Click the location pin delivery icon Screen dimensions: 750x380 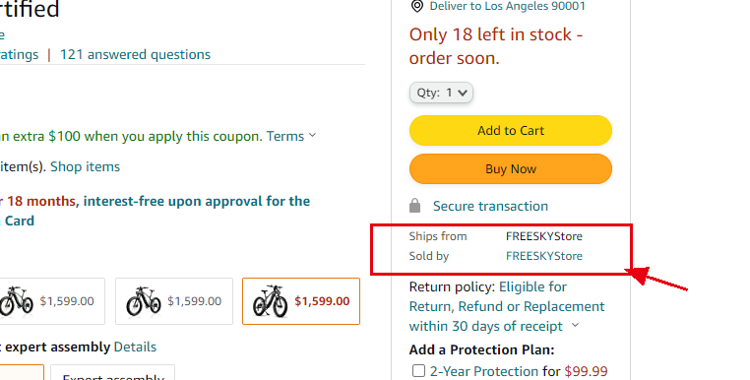417,6
